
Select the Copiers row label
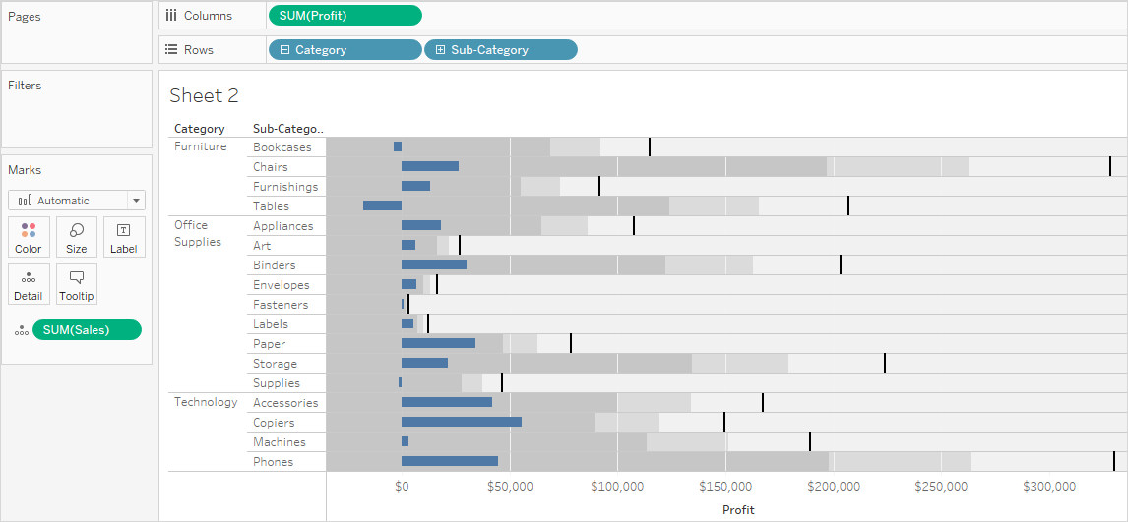[274, 422]
